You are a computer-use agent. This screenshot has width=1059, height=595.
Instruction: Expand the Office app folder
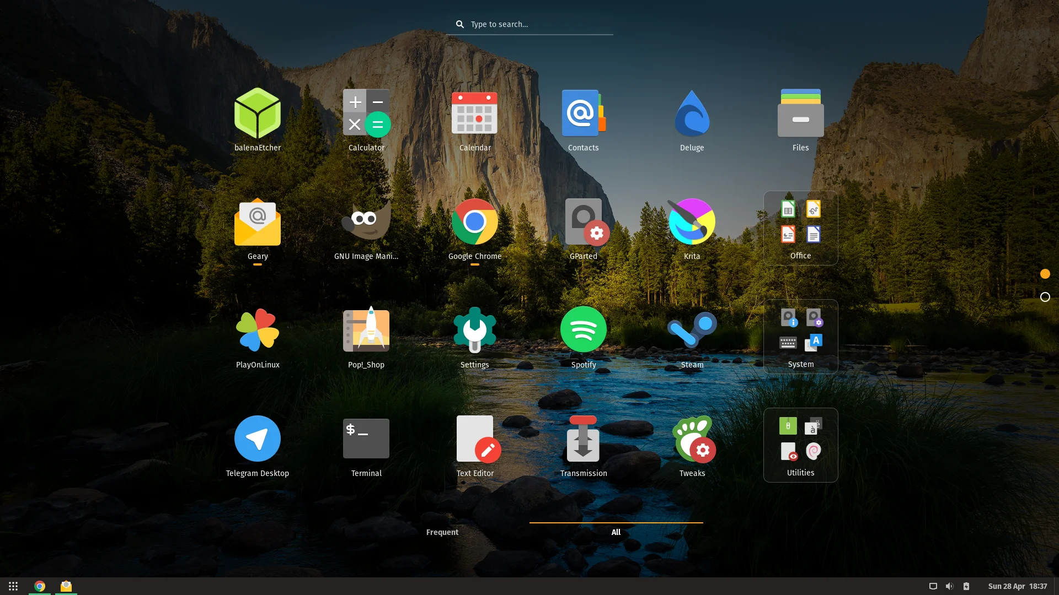[800, 228]
